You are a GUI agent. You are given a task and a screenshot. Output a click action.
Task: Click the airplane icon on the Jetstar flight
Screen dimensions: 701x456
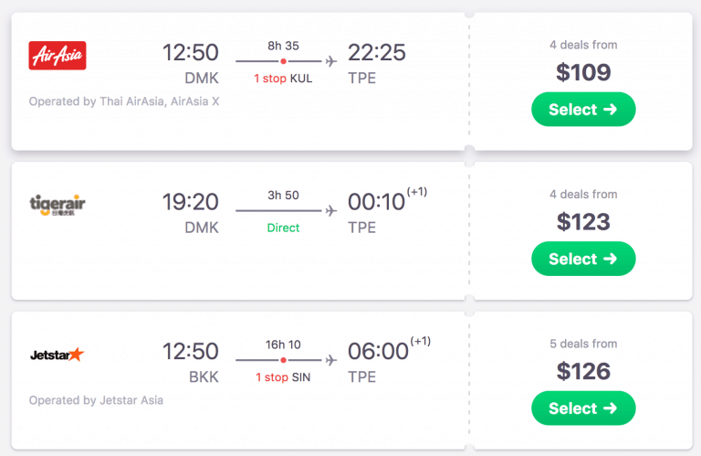[330, 361]
